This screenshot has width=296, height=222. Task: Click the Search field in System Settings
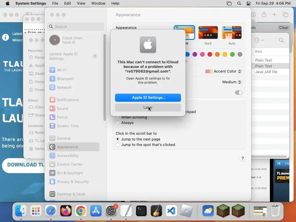[x=75, y=27]
